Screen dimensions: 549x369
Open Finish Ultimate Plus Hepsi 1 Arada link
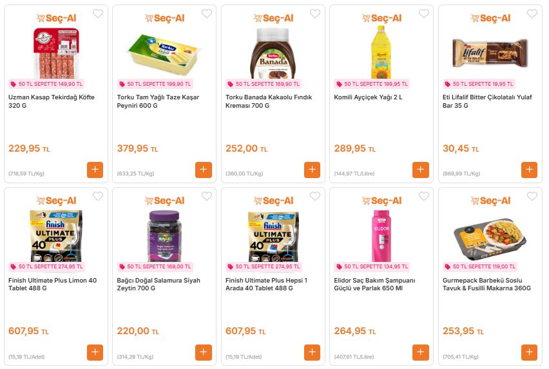tap(266, 284)
